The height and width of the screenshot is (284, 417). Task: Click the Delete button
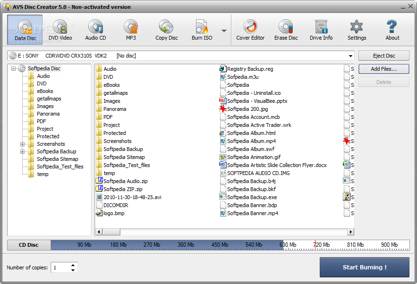384,82
